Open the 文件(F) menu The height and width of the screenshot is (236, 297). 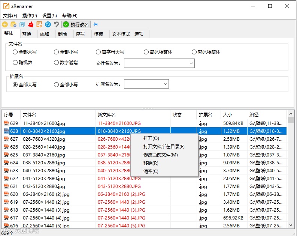tap(10, 15)
